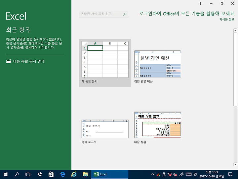Open the Windows Start menu
This screenshot has height=179, width=238.
pos(6,174)
